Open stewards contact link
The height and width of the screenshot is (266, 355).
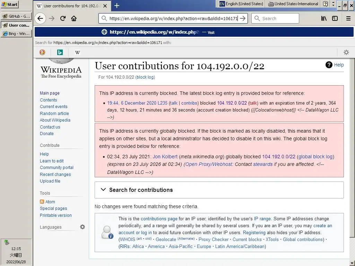tap(263, 164)
